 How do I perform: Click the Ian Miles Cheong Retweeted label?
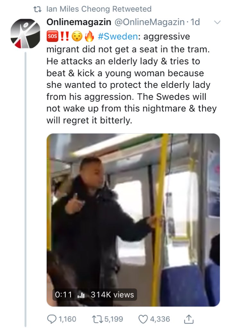(99, 9)
